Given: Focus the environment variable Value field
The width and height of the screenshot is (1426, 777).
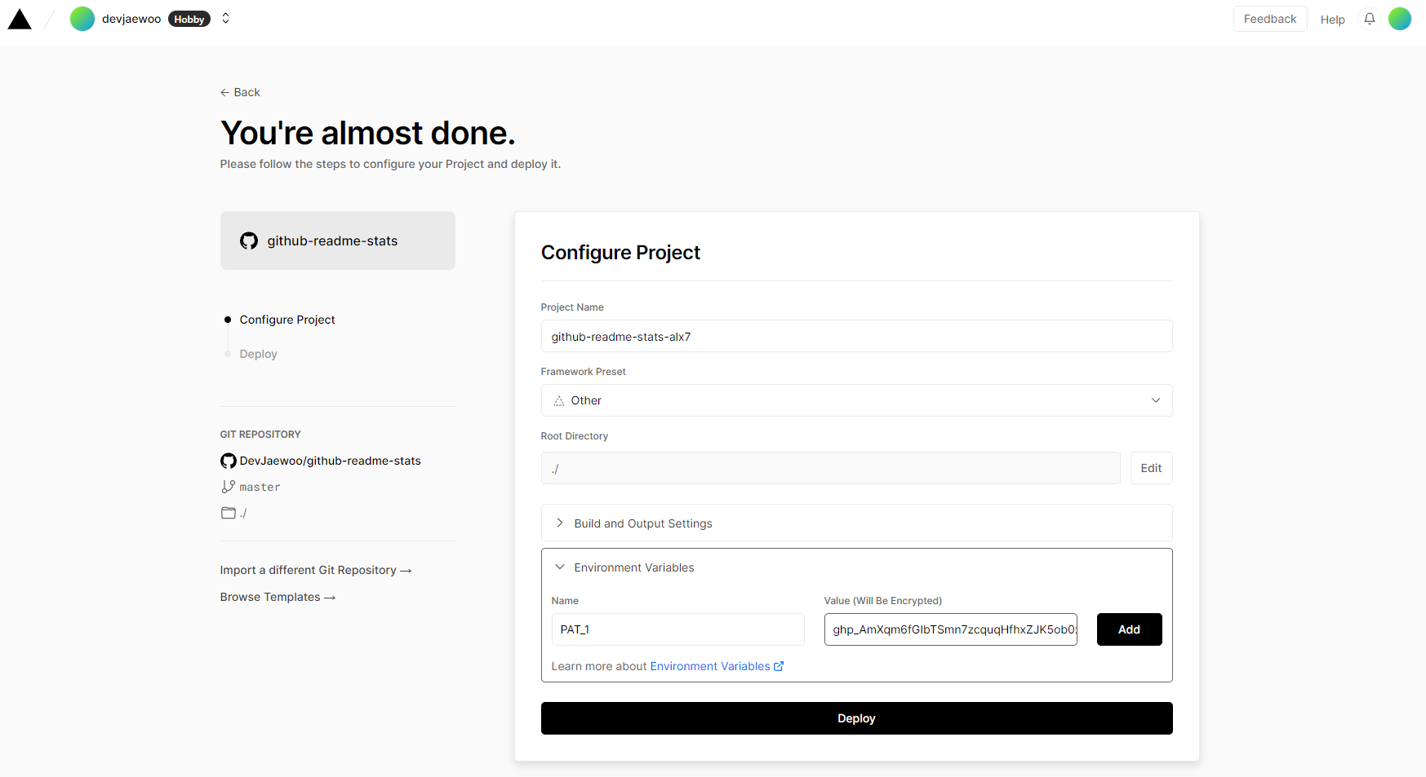Looking at the screenshot, I should click(x=950, y=629).
